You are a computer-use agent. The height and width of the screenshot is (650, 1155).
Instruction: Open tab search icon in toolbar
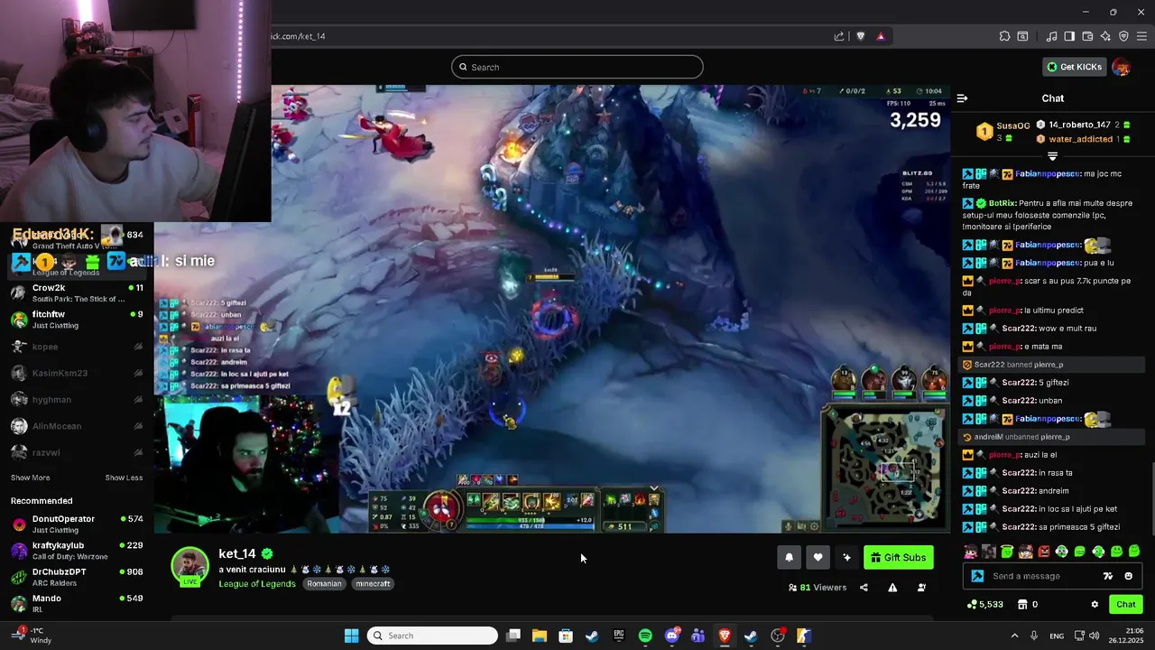[1022, 36]
